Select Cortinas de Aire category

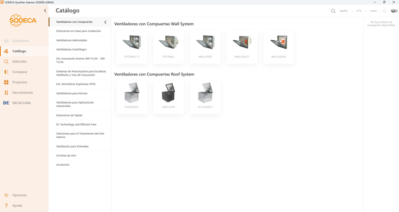point(80,156)
